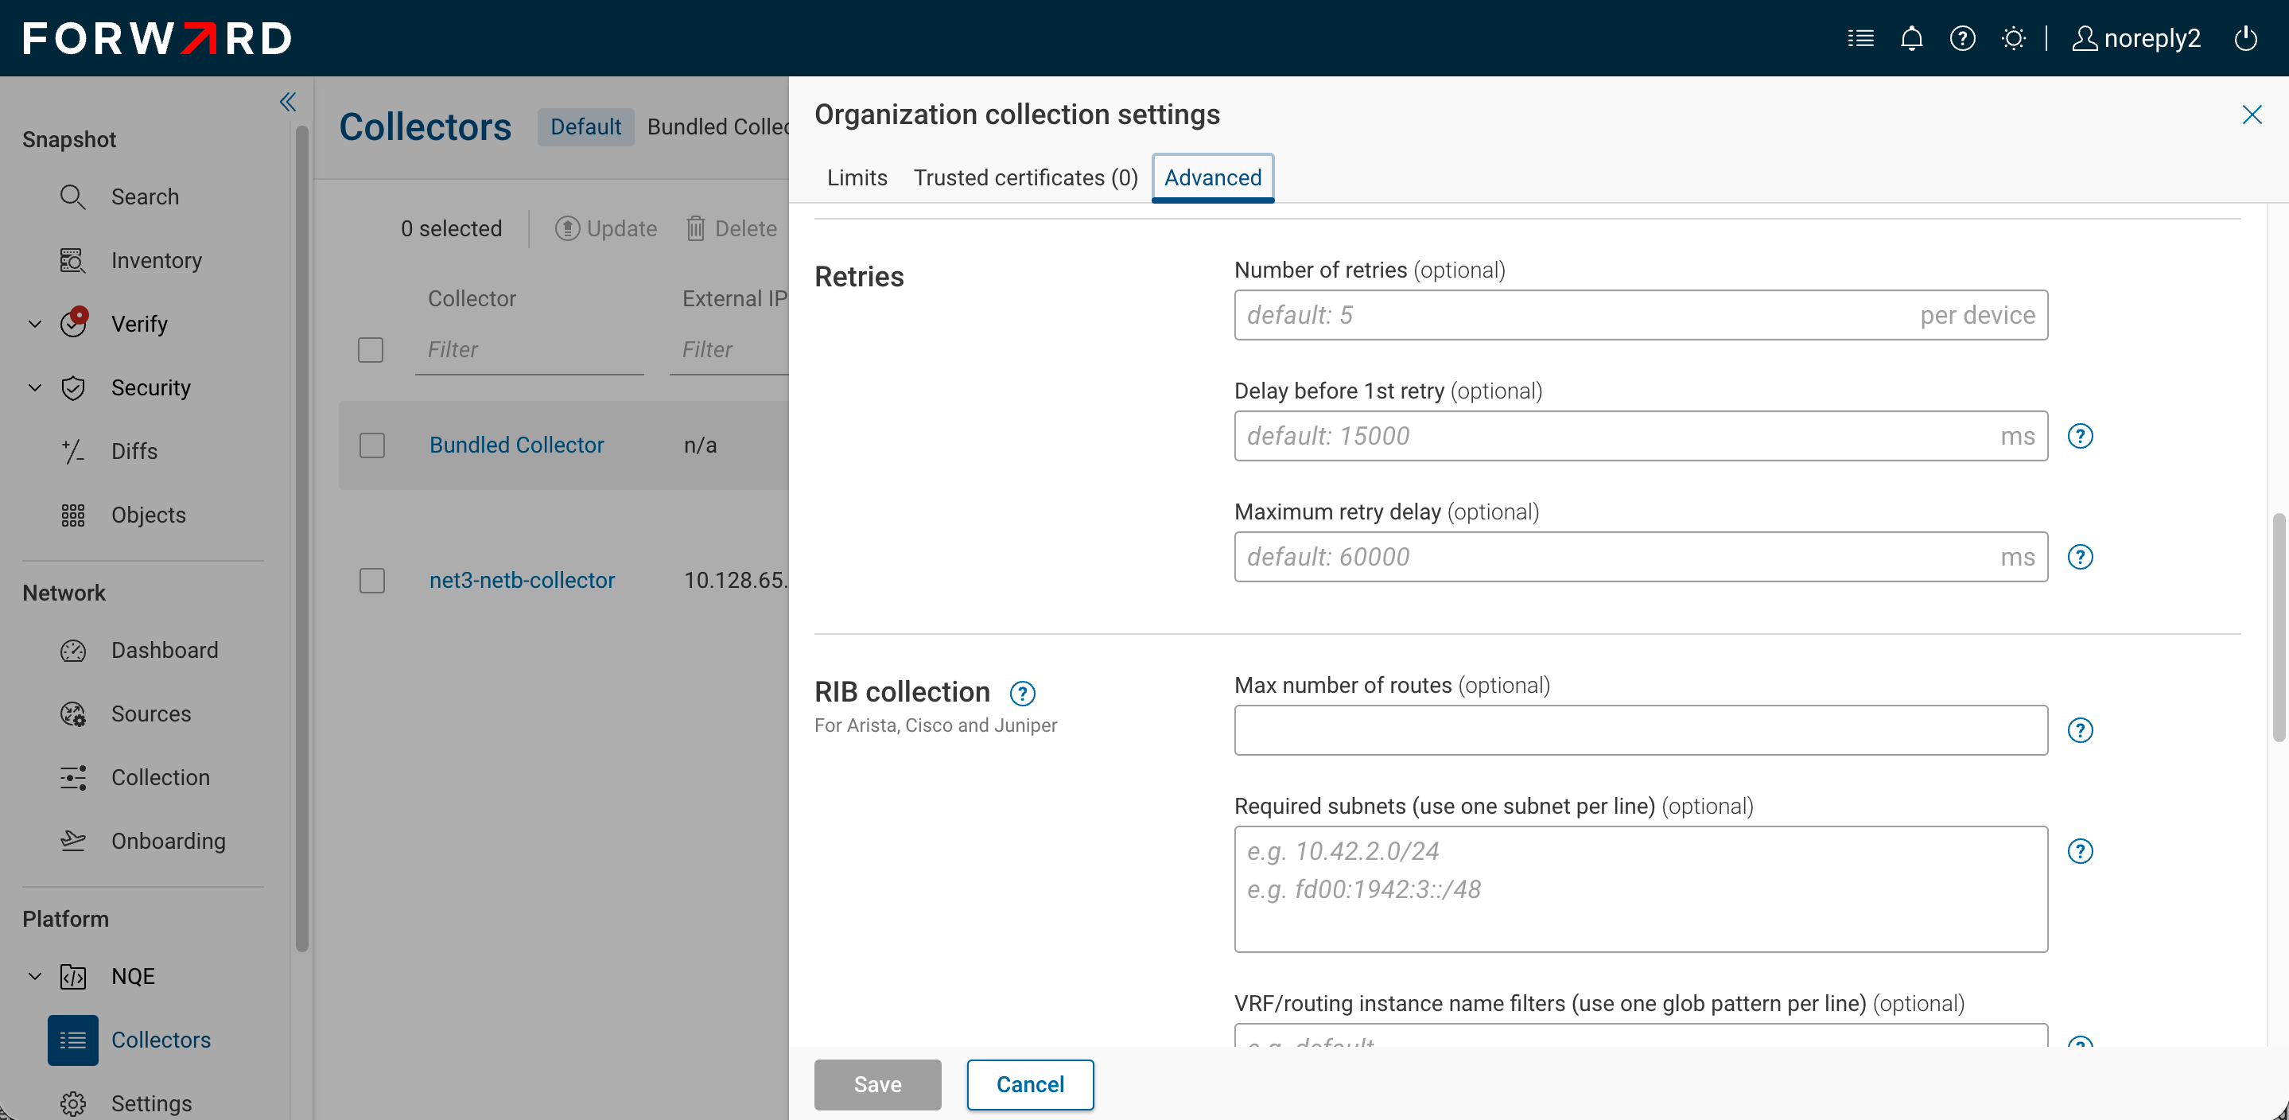
Task: Click the settings panel vertical scrollbar
Action: click(x=2279, y=627)
